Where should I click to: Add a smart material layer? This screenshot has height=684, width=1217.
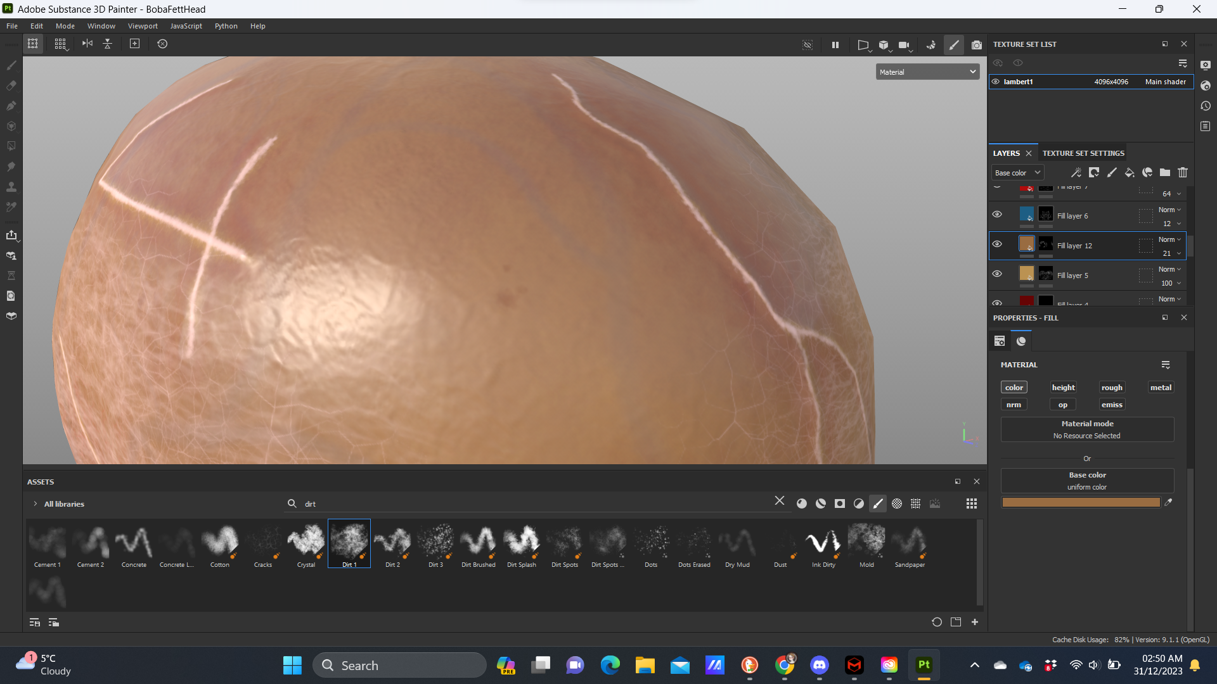1147,172
